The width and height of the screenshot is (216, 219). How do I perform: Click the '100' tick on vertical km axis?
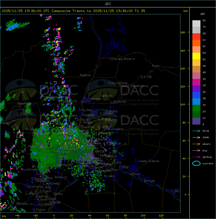(183, 104)
